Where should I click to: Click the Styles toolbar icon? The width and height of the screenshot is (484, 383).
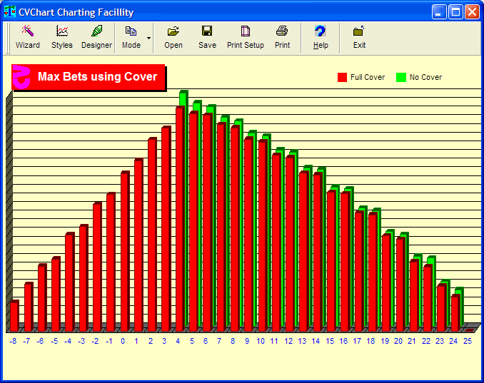point(62,37)
